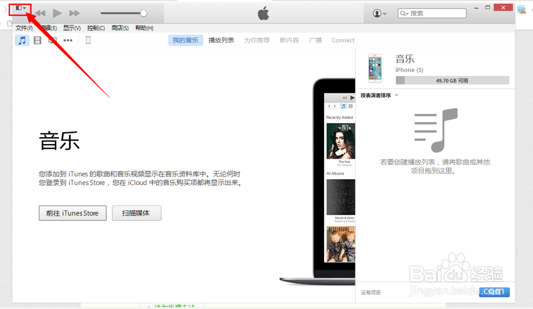Expand 按表演者排序 sort dropdown

pos(379,95)
